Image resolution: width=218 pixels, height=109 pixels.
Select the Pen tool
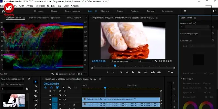coord(36,105)
